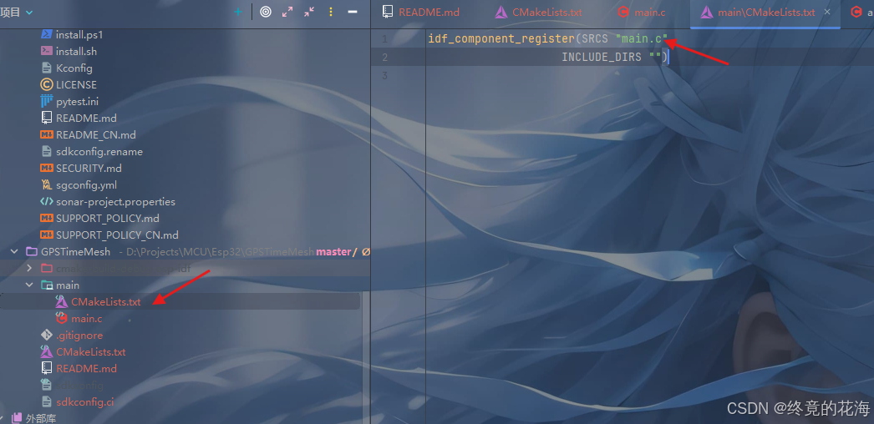Open README.md in GPSTimeMesh root
Screen dimensions: 874x424
(86, 368)
